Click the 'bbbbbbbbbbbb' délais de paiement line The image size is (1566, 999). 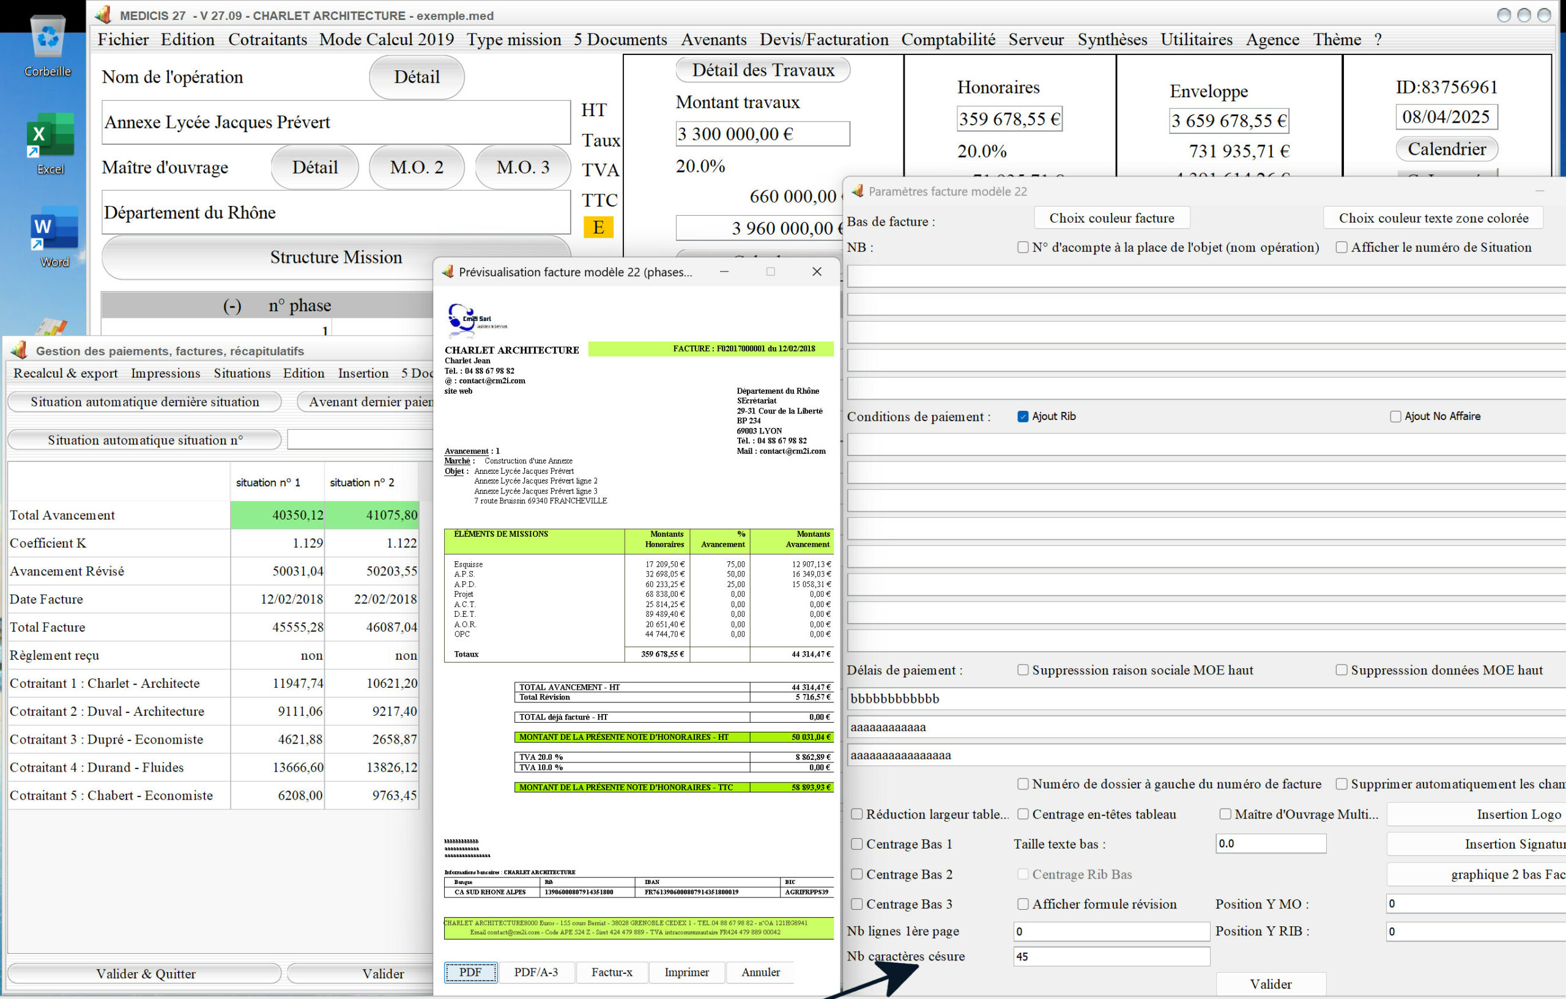tap(1206, 698)
